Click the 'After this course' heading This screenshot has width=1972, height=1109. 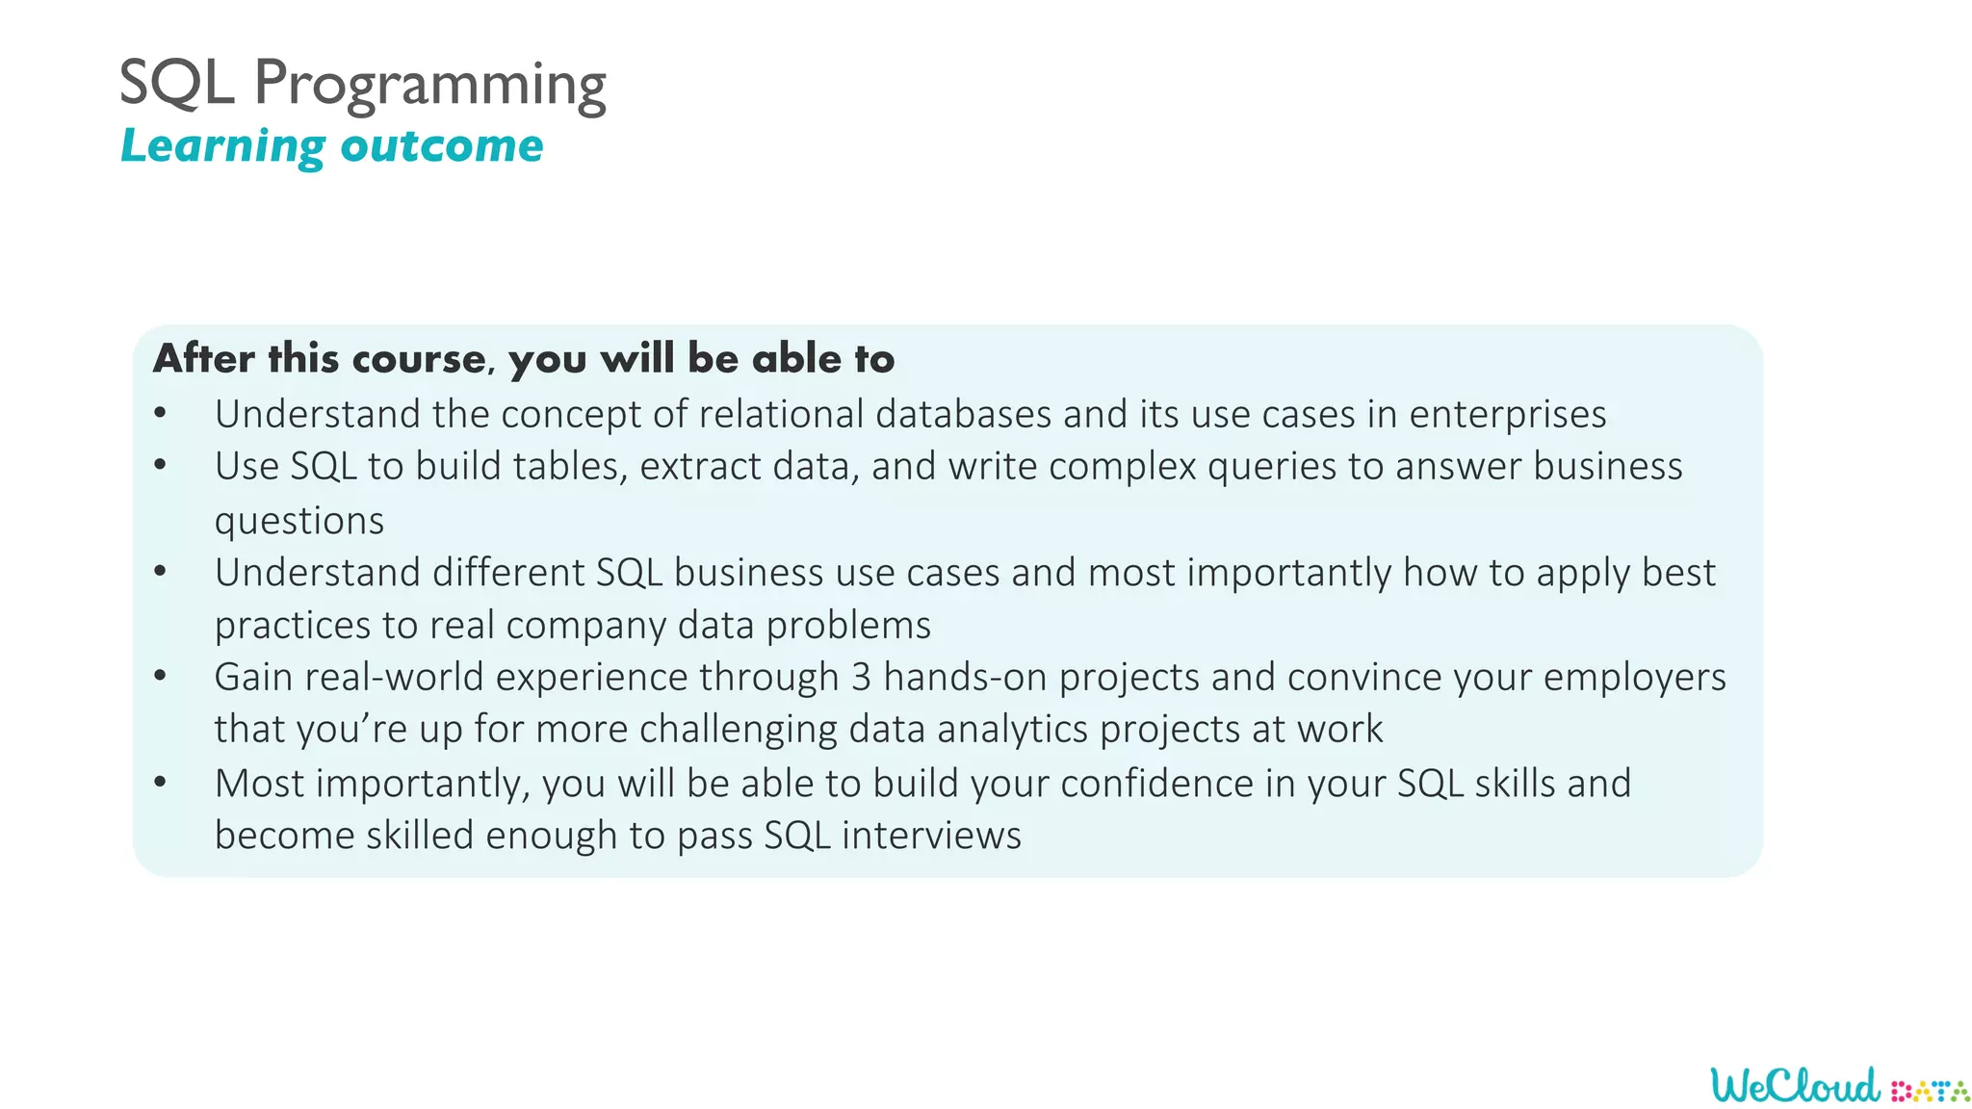pyautogui.click(x=524, y=358)
